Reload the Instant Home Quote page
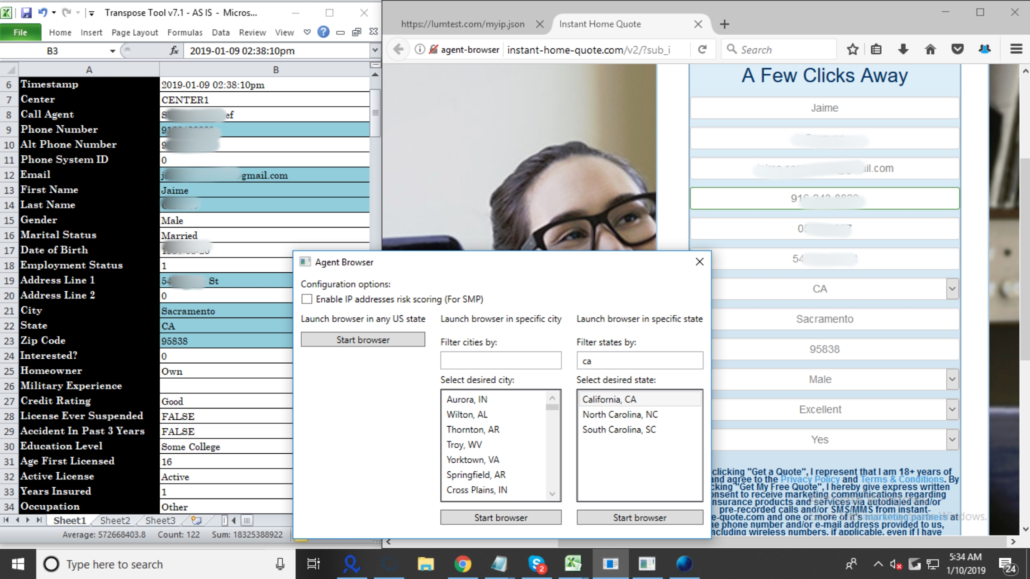The image size is (1030, 579). click(702, 49)
